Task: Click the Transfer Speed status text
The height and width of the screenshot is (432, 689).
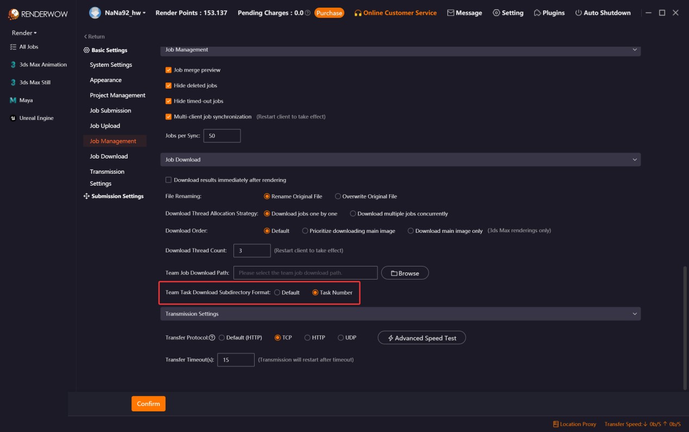Action: pyautogui.click(x=643, y=424)
